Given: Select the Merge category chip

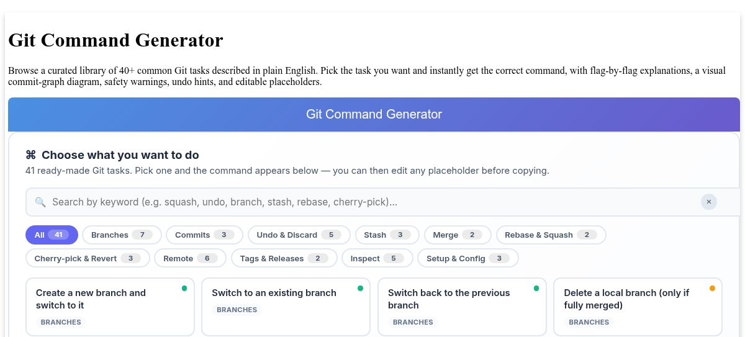Looking at the screenshot, I should tap(458, 235).
